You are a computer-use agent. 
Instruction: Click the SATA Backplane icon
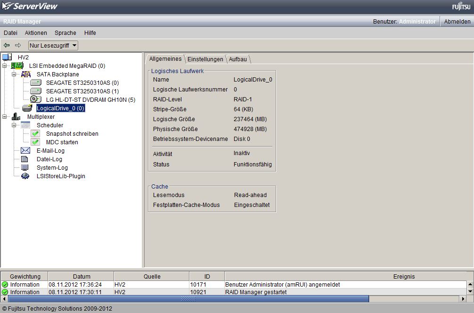[x=26, y=74]
